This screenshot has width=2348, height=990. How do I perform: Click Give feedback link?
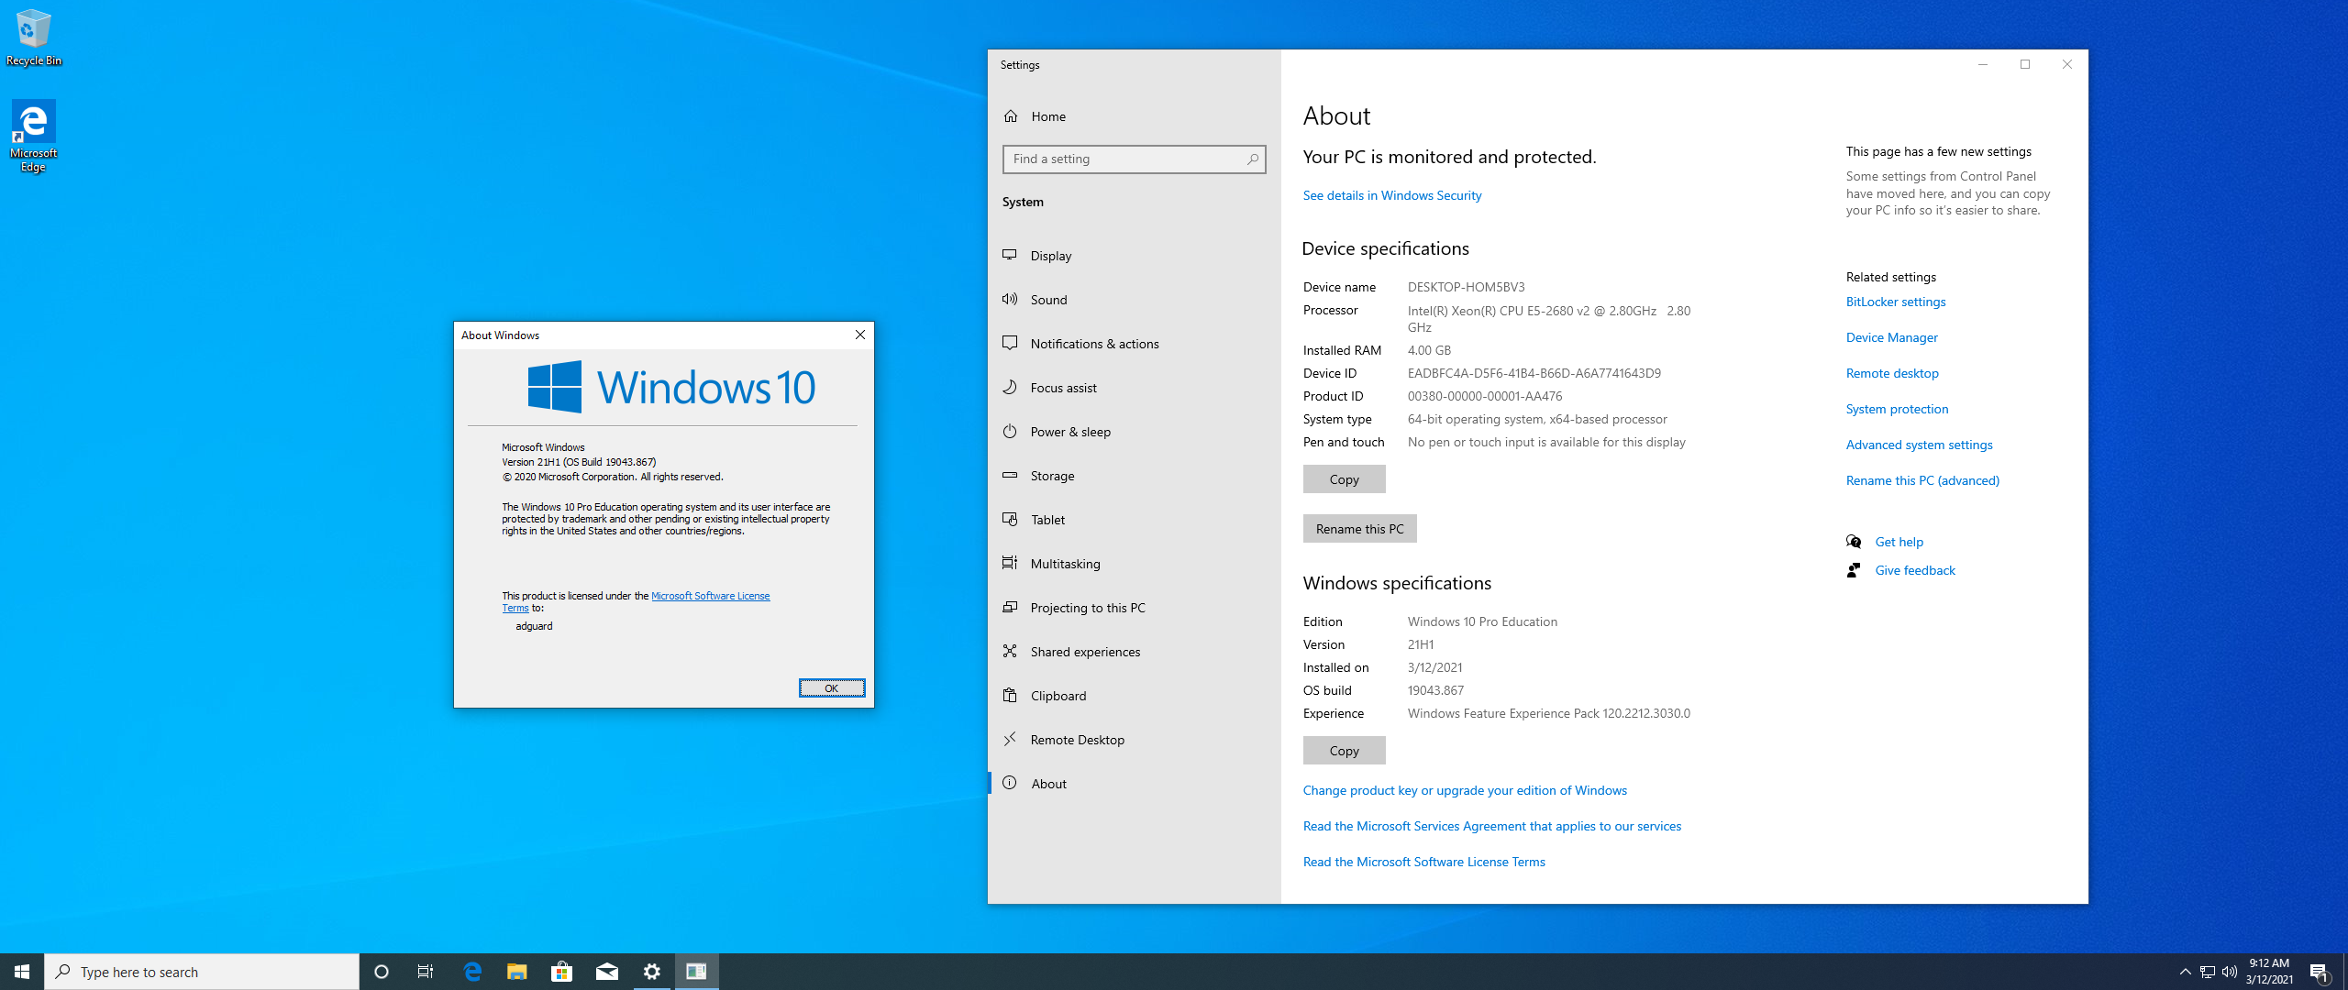[x=1915, y=570]
